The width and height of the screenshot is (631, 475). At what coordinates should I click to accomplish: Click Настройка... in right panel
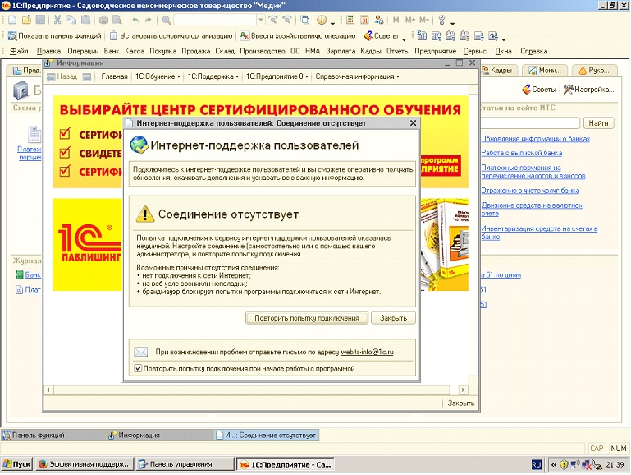coord(589,90)
